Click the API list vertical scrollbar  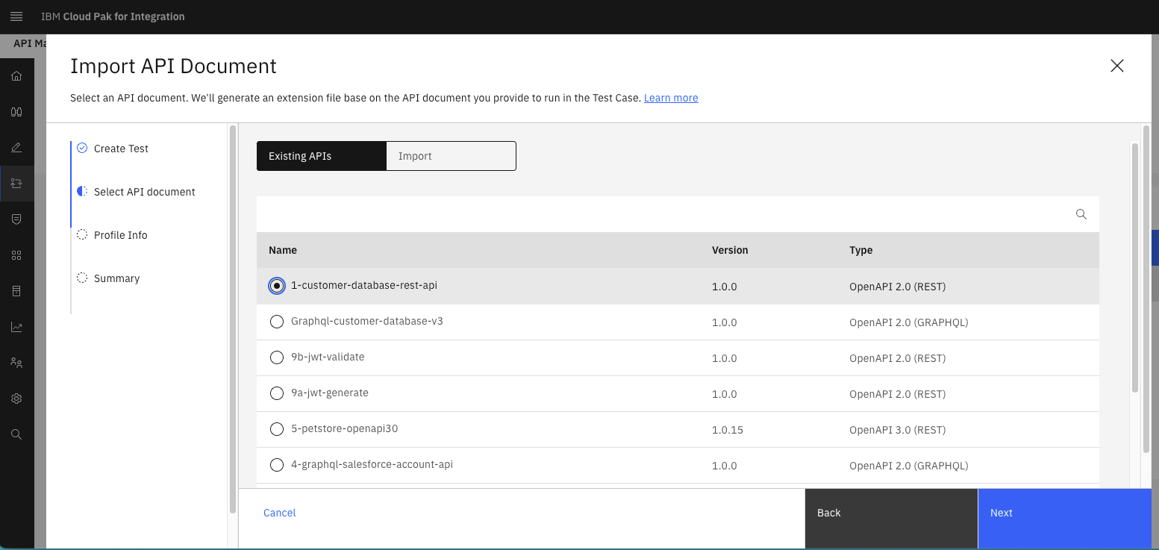1135,269
